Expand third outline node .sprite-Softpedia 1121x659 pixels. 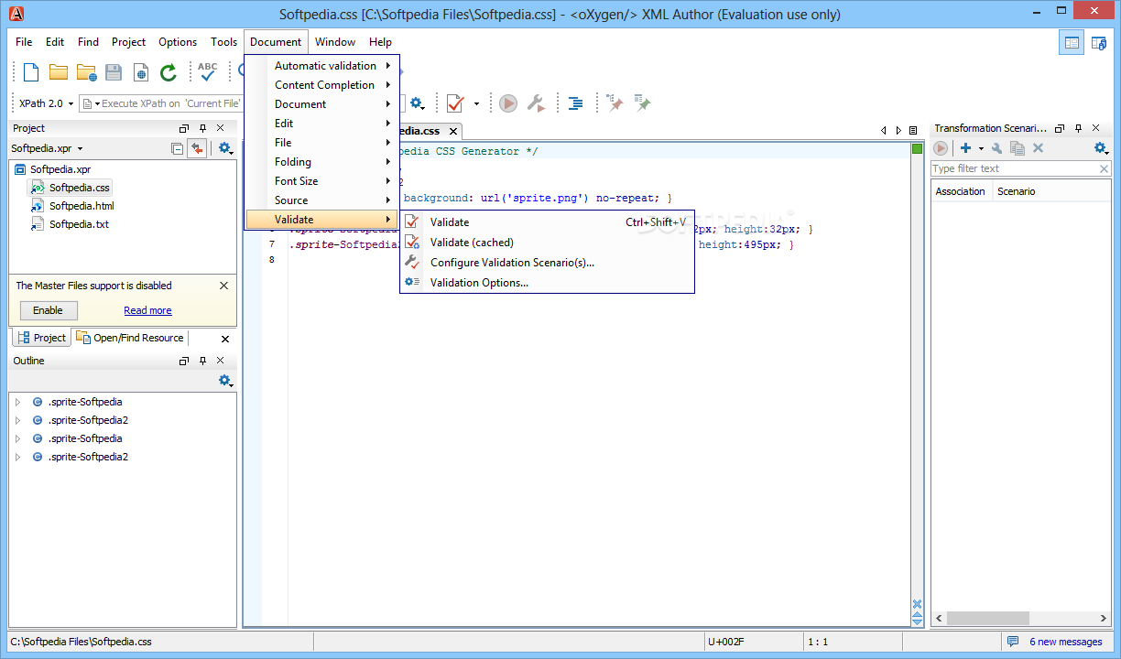coord(17,438)
